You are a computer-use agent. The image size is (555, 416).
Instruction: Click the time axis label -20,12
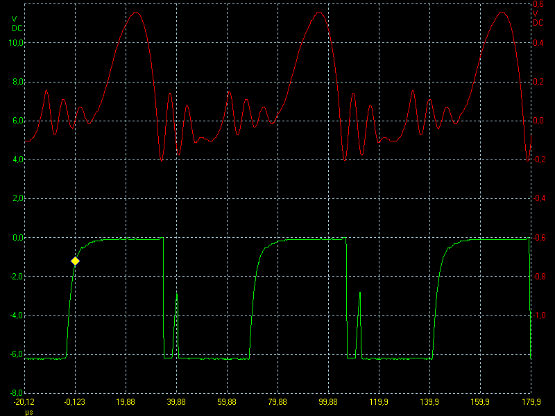[24, 402]
